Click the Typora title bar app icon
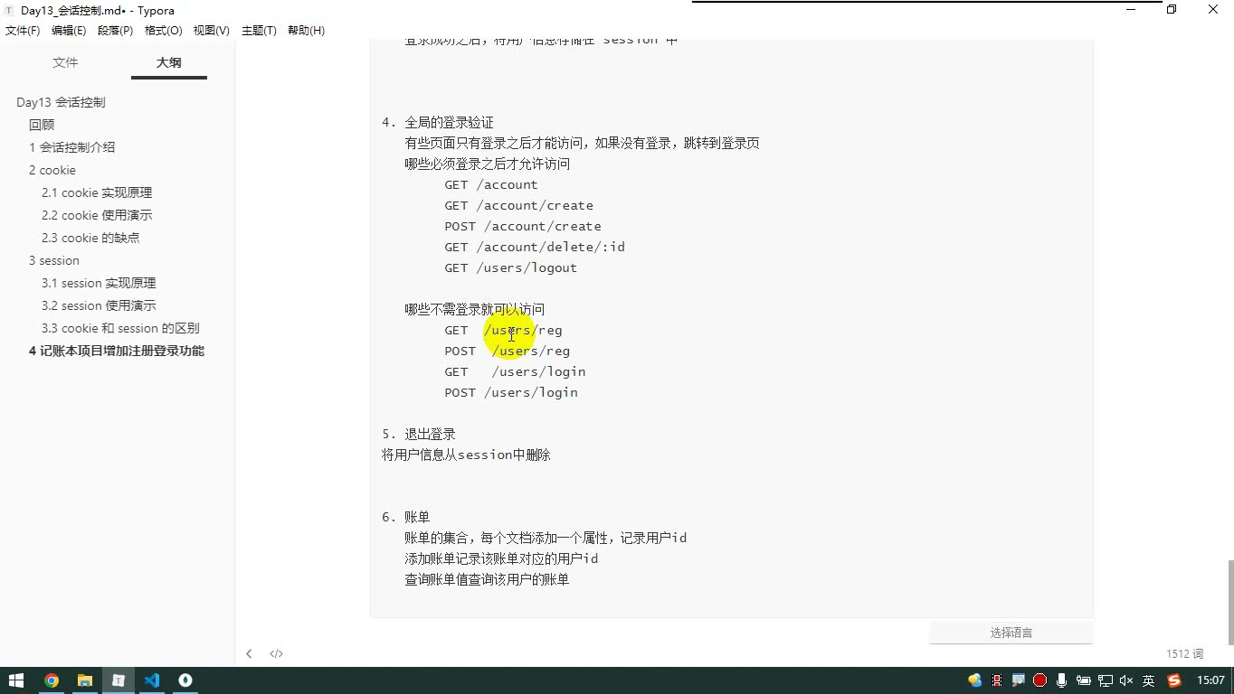 [x=9, y=10]
